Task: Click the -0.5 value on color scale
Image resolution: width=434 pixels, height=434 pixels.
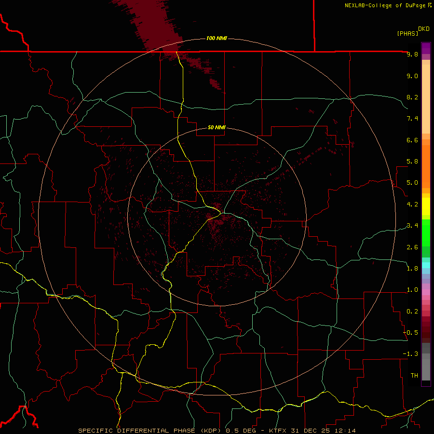Action: coord(410,333)
